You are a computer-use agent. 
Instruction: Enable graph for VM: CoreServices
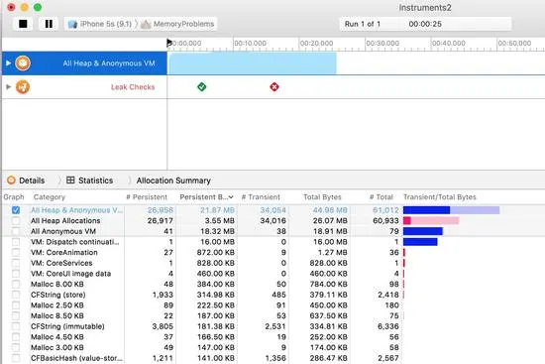16,263
